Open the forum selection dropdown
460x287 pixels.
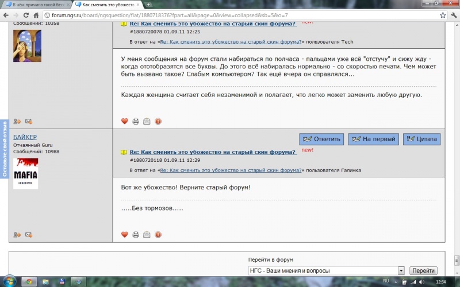coord(401,270)
